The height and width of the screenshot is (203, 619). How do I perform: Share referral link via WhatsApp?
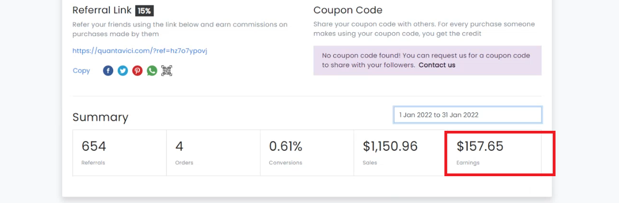click(152, 71)
